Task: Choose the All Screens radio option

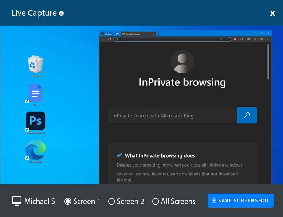Action: point(156,201)
